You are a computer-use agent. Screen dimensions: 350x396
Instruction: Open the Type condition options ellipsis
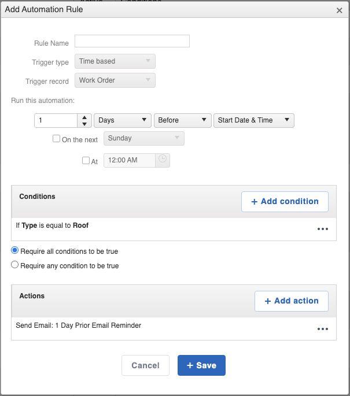click(x=323, y=229)
